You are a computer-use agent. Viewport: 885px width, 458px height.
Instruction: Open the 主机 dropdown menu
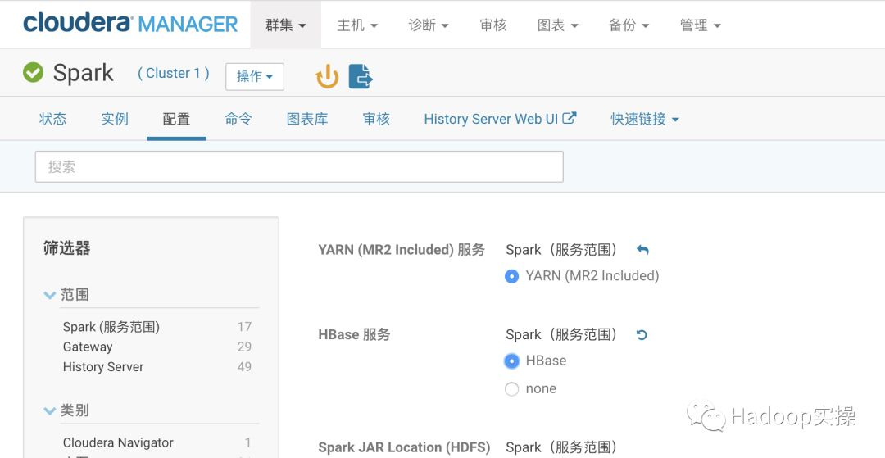coord(357,25)
